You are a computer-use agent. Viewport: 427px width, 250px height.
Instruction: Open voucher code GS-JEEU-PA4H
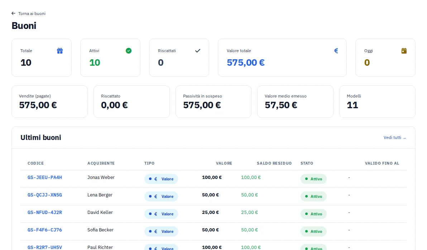(x=45, y=177)
